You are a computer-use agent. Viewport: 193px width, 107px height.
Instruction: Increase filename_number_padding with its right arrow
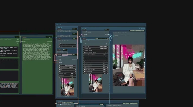[x=107, y=52]
